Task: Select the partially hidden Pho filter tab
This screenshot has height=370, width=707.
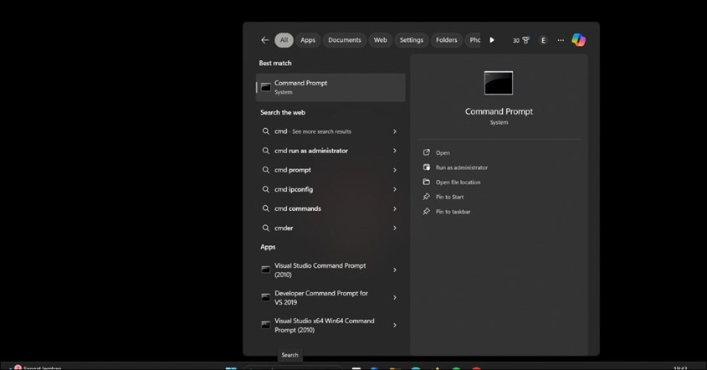Action: click(474, 40)
